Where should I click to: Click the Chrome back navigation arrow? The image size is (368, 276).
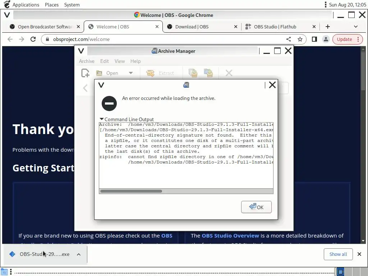click(x=10, y=39)
